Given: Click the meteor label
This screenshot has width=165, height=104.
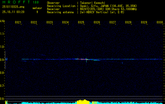Looking at the screenshot, I should [37, 8].
